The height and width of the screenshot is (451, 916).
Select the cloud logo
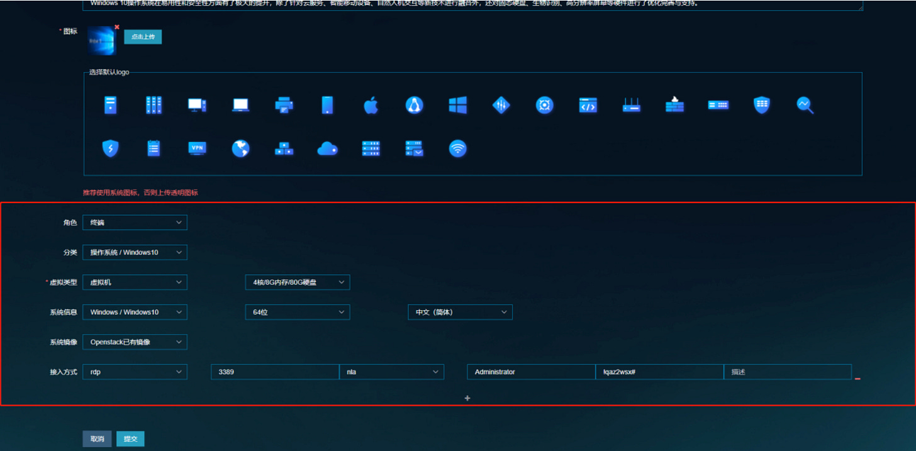point(327,149)
